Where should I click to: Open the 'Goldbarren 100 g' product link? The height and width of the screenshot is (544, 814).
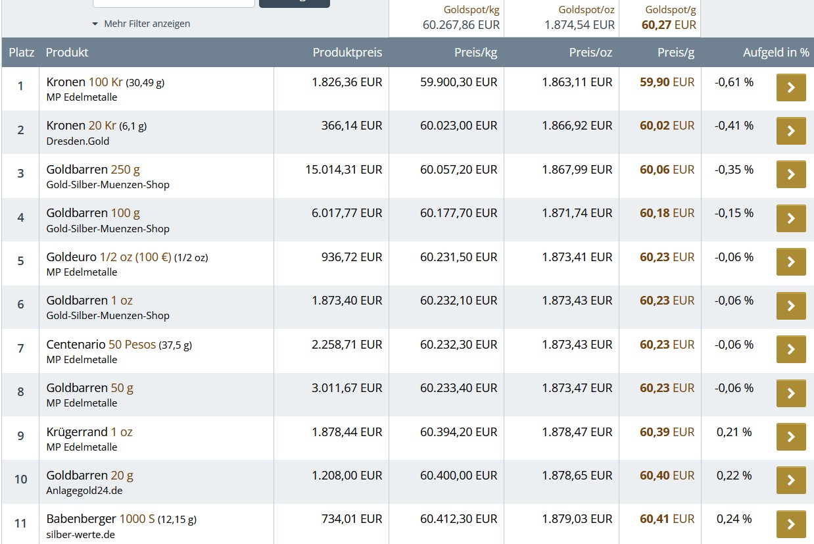[93, 213]
